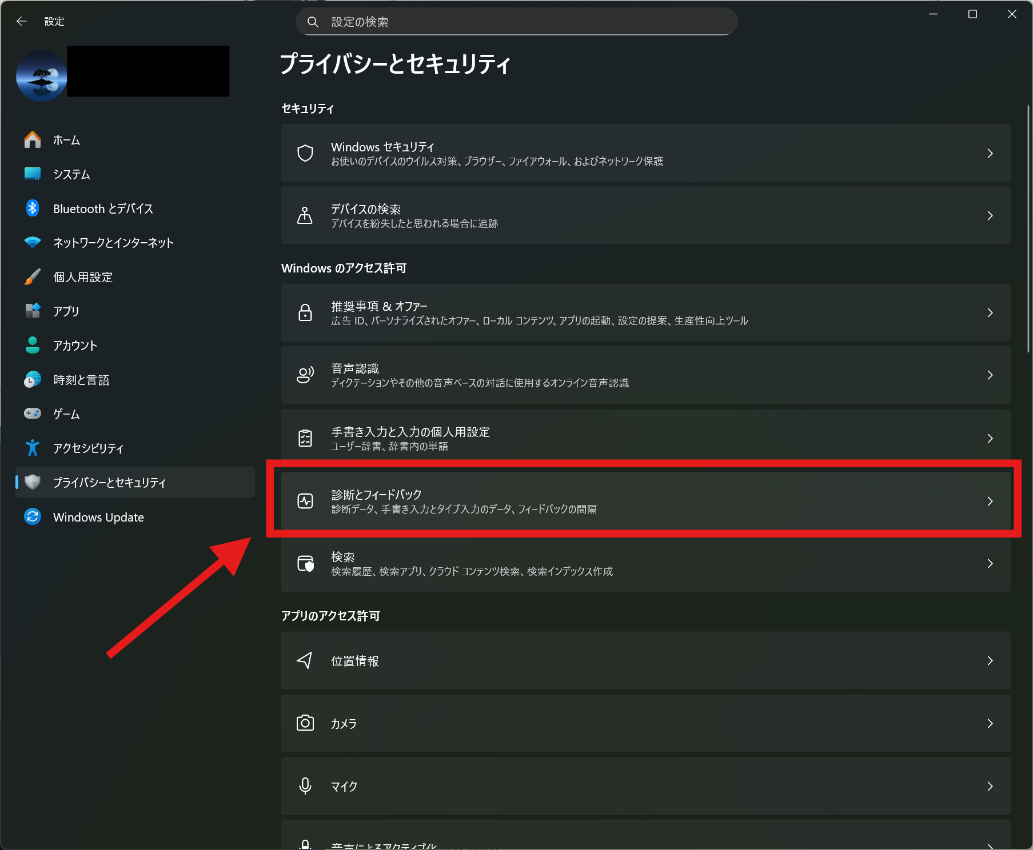Screen dimensions: 1033x850
Task: Click the 検索履歴、検索アプリ description text
Action: (x=472, y=571)
